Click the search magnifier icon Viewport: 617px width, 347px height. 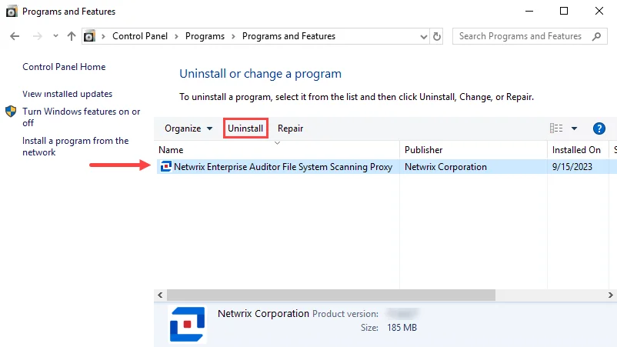point(596,36)
